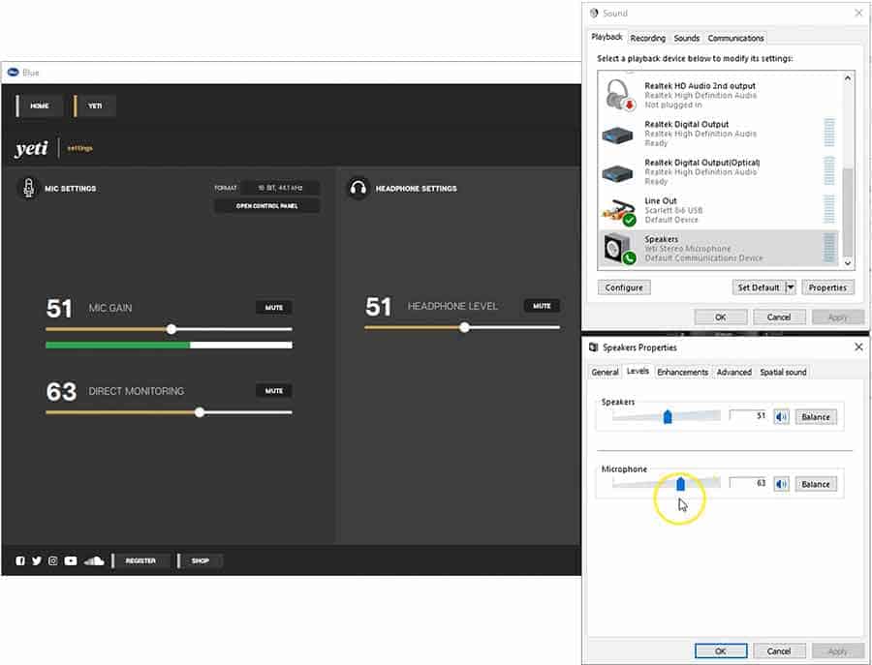
Task: Click Open Control Panel button
Action: coord(267,205)
